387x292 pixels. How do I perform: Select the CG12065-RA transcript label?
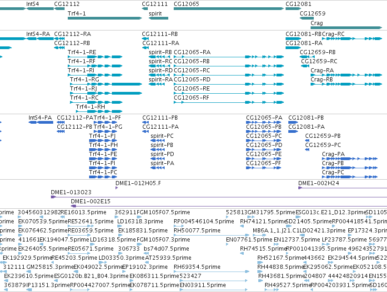[192, 52]
